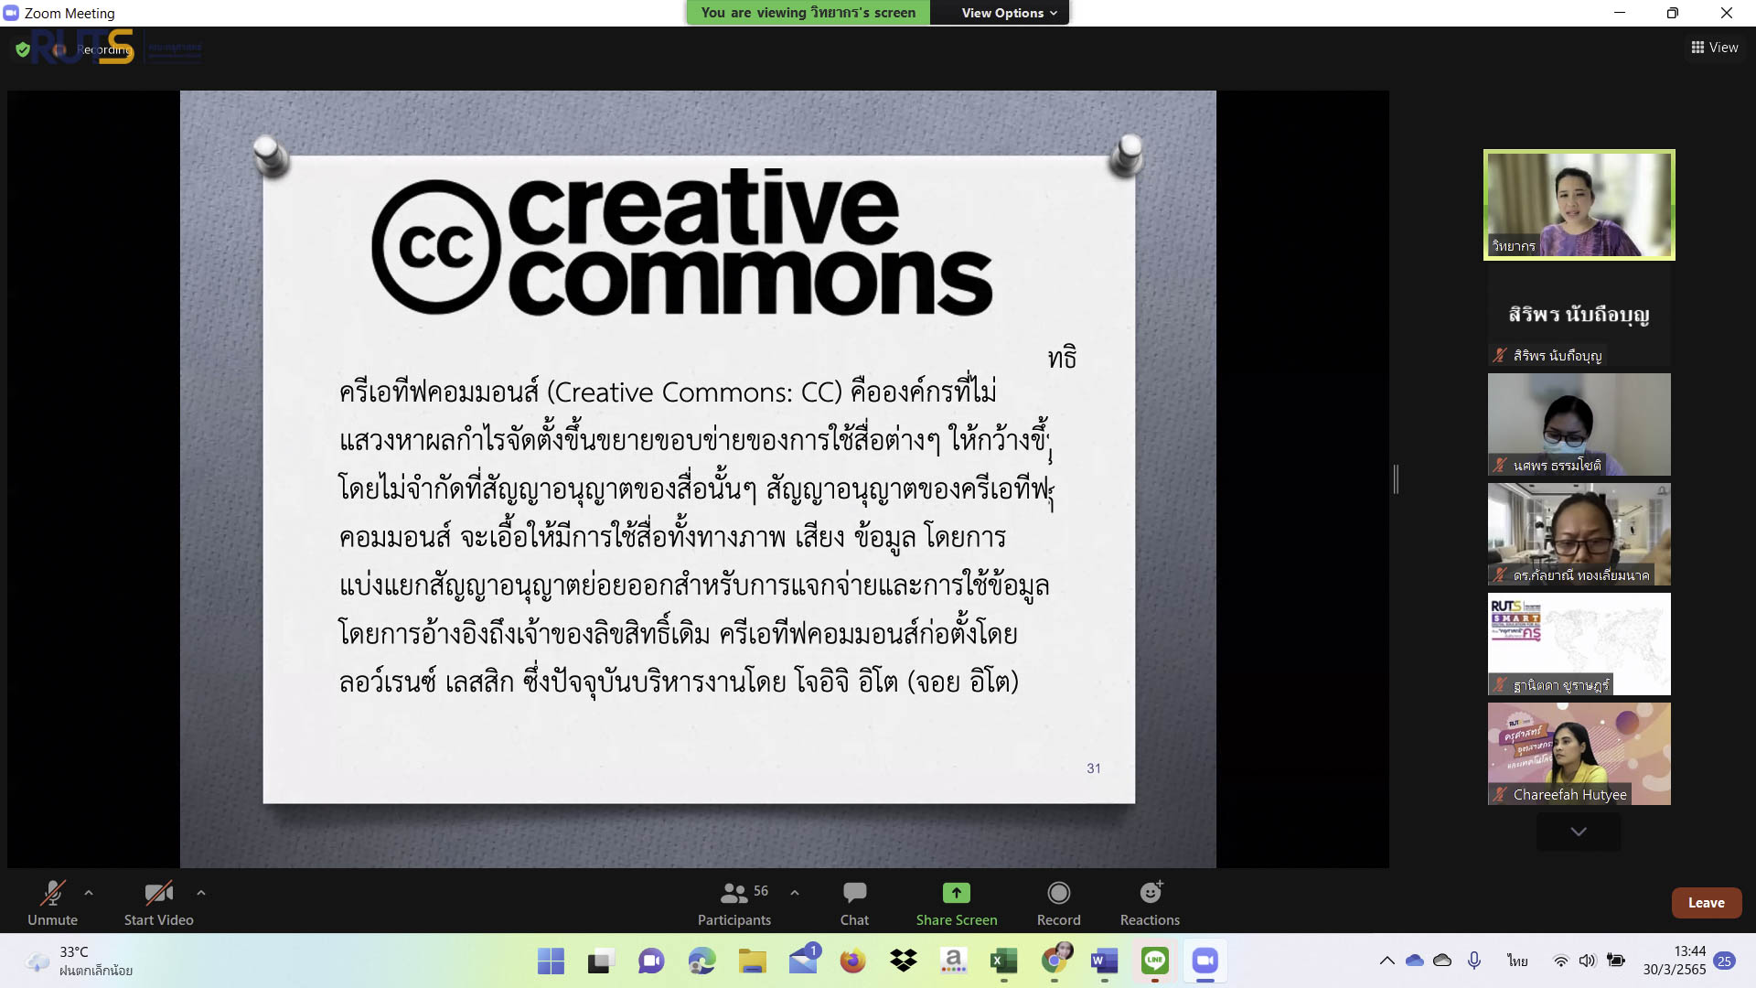Select นศพร ธรรมโชติ participant video tile
The image size is (1756, 988).
1579,424
